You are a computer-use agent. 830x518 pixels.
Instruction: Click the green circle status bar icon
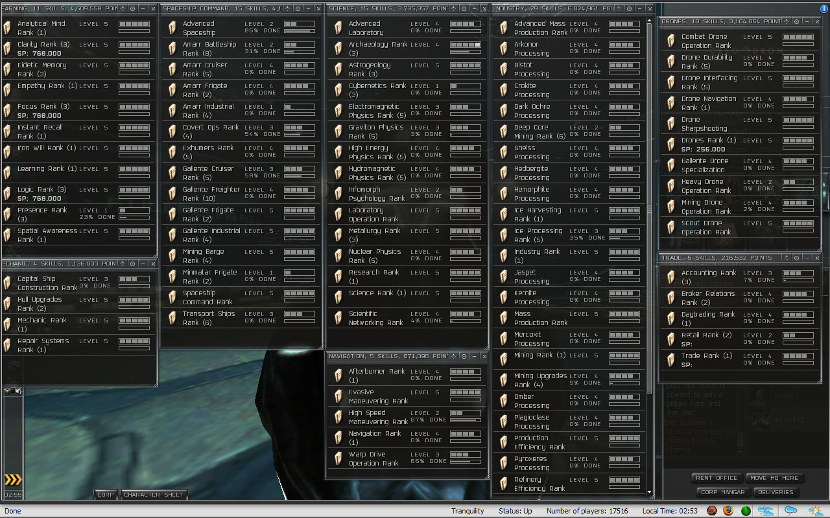[746, 511]
